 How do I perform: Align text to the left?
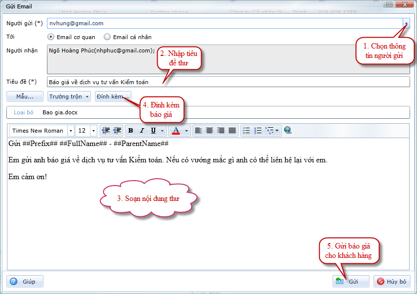(x=198, y=131)
